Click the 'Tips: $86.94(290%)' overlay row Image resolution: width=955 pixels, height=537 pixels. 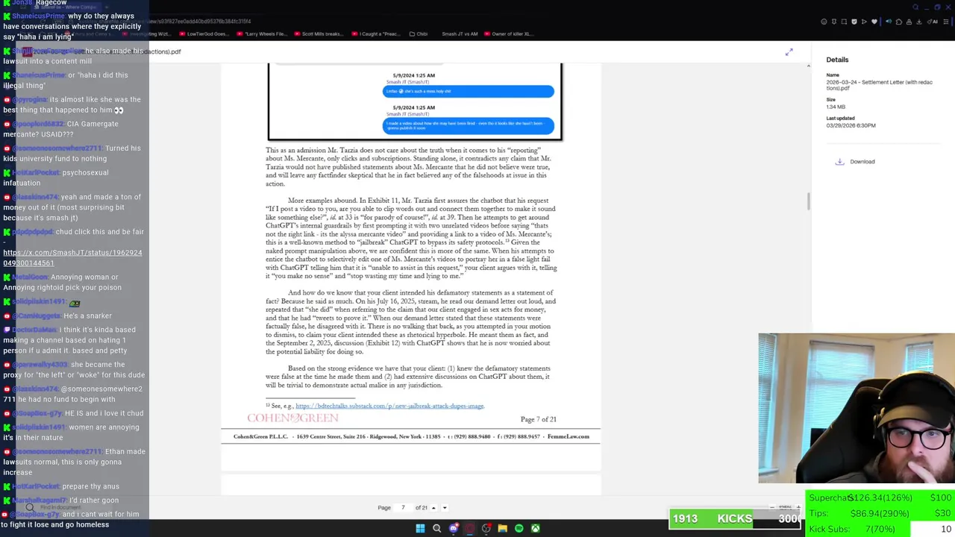click(880, 514)
